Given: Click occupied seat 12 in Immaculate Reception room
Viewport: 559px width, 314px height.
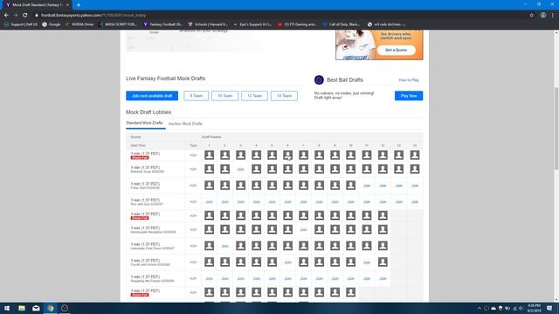Looking at the screenshot, I should [383, 229].
